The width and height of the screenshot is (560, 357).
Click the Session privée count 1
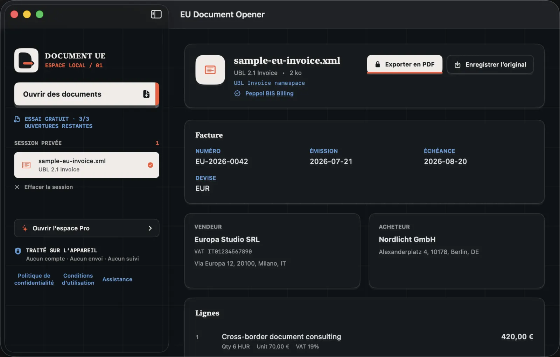pyautogui.click(x=157, y=143)
